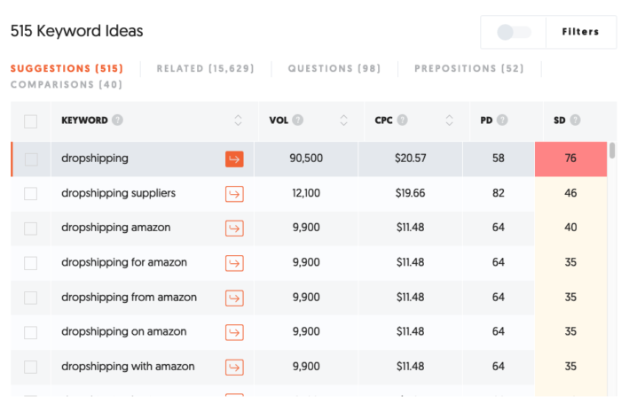Viewport: 621px width, 403px height.
Task: Show help tooltip for KEYWORD column
Action: pyautogui.click(x=117, y=120)
